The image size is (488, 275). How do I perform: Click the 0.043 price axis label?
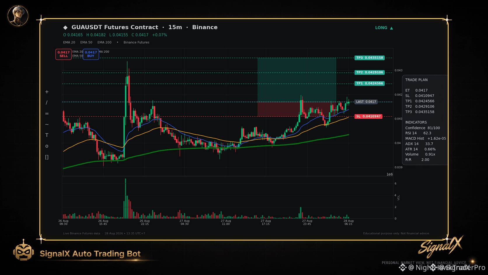[398, 70]
